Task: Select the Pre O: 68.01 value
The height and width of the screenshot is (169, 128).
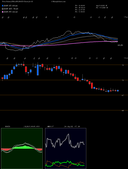Action: [80, 6]
